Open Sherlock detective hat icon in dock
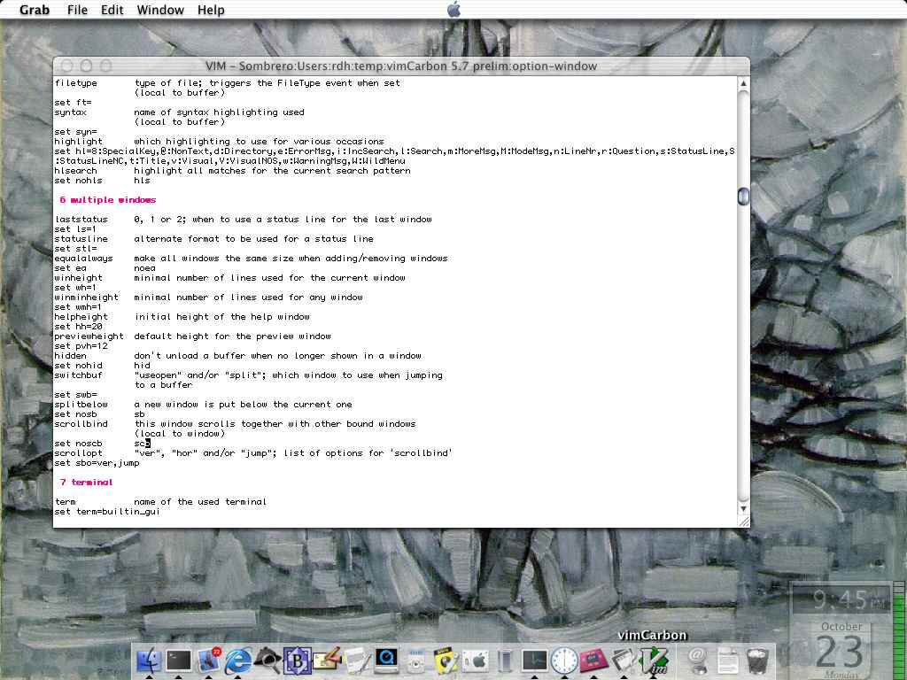 pyautogui.click(x=267, y=660)
